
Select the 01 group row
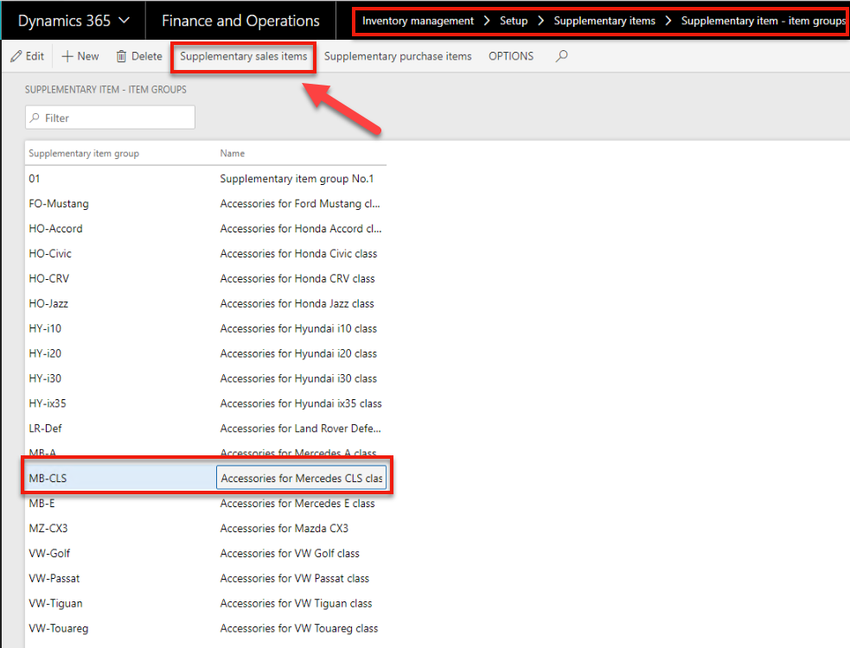206,179
